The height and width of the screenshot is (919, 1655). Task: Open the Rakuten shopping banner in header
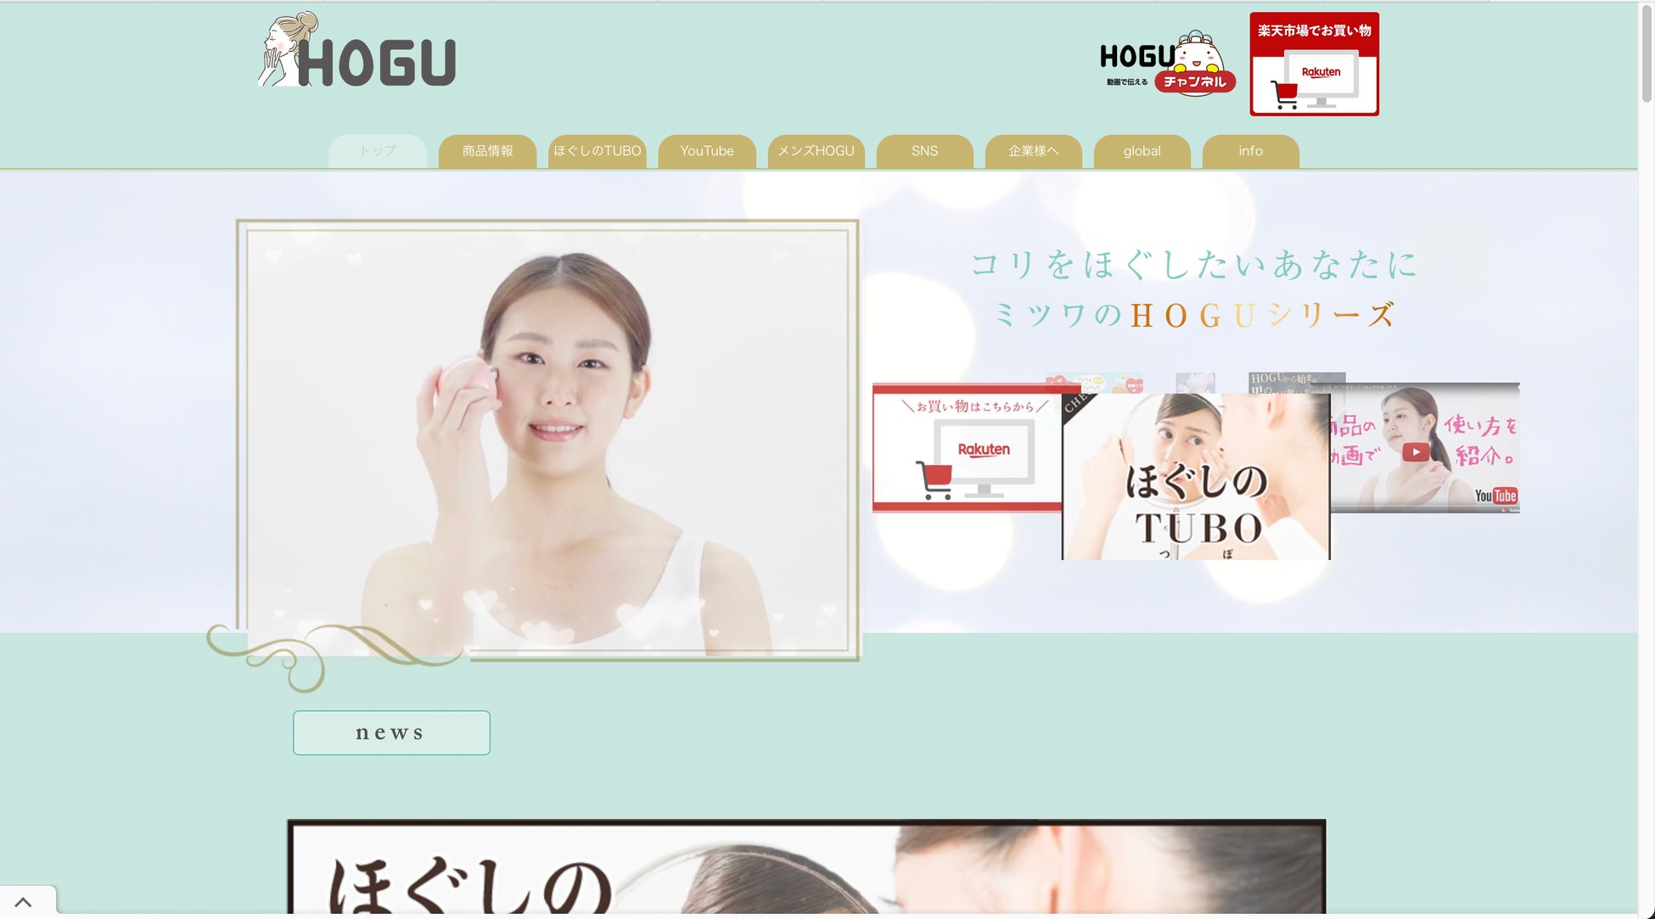1314,64
